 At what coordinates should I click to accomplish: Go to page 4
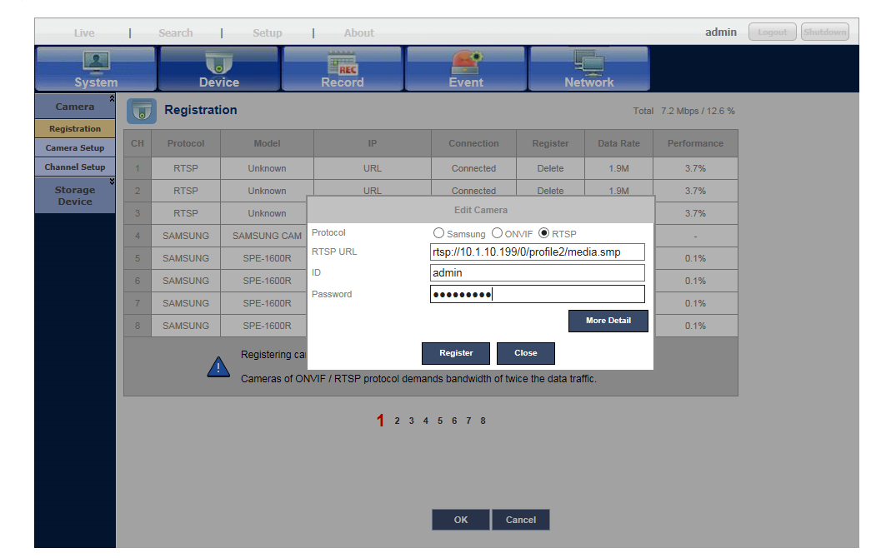pyautogui.click(x=426, y=421)
